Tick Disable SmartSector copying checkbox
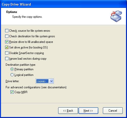 (7, 53)
